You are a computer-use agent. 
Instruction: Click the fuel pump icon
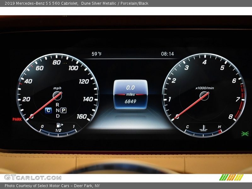(x=60, y=125)
